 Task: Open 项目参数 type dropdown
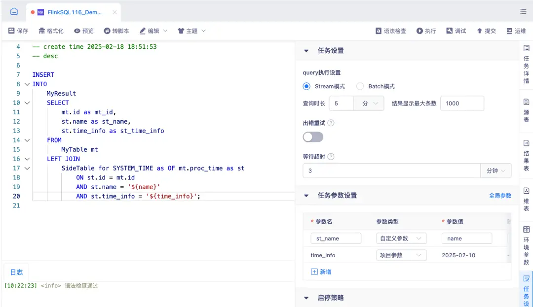(x=401, y=255)
